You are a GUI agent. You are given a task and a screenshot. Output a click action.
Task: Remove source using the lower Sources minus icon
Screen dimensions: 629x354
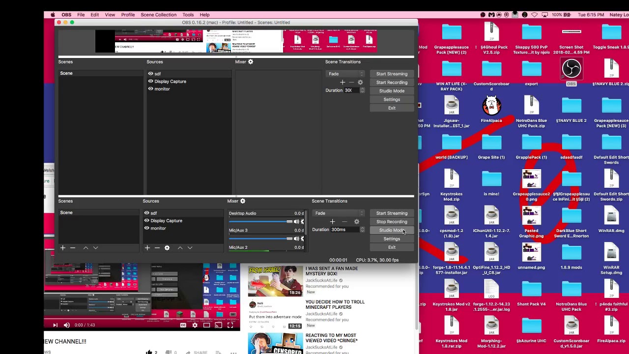pyautogui.click(x=157, y=248)
